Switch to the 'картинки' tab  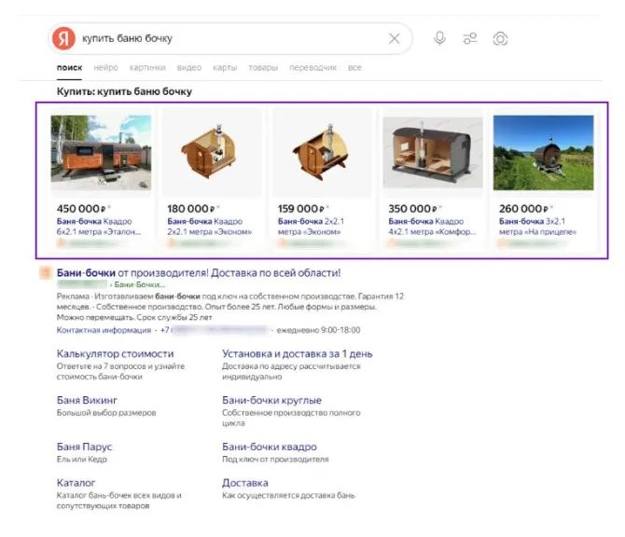click(x=147, y=68)
